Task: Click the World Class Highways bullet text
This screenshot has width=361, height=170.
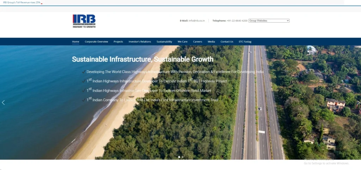Action: tap(175, 72)
